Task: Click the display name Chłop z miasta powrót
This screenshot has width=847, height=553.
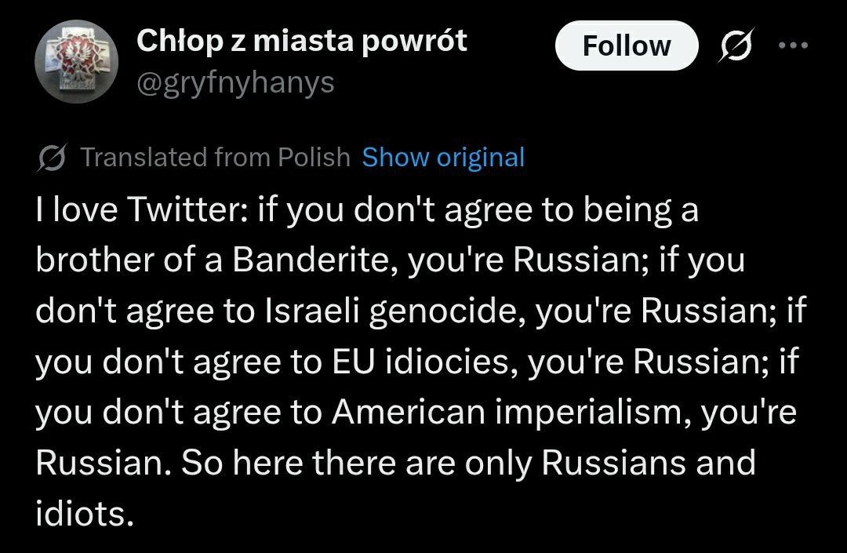Action: (302, 41)
